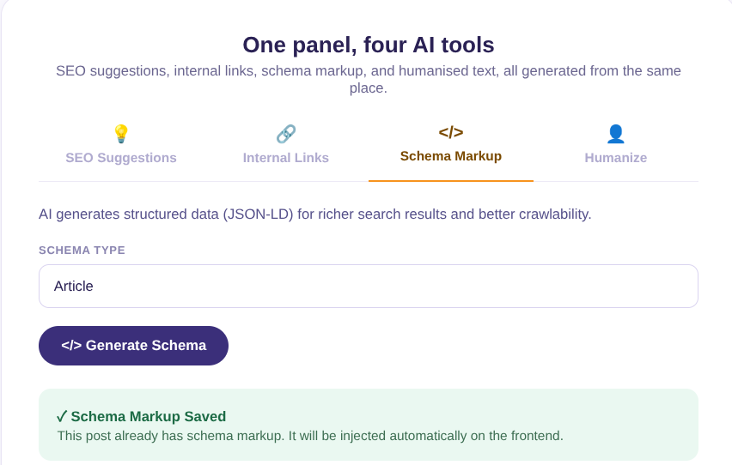732x465 pixels.
Task: Click the lightbulb SEO Suggestions icon
Action: click(121, 134)
